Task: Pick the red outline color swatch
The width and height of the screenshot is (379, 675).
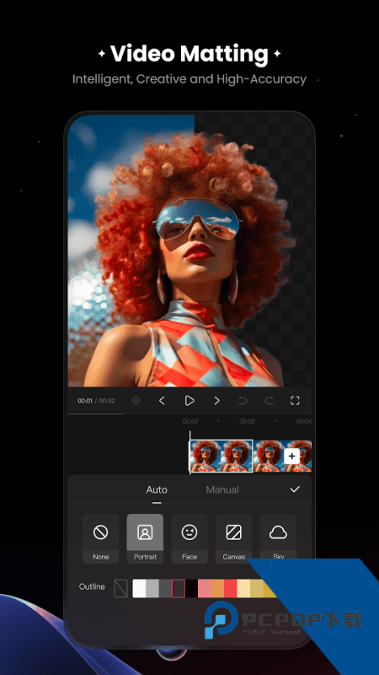Action: click(x=230, y=588)
